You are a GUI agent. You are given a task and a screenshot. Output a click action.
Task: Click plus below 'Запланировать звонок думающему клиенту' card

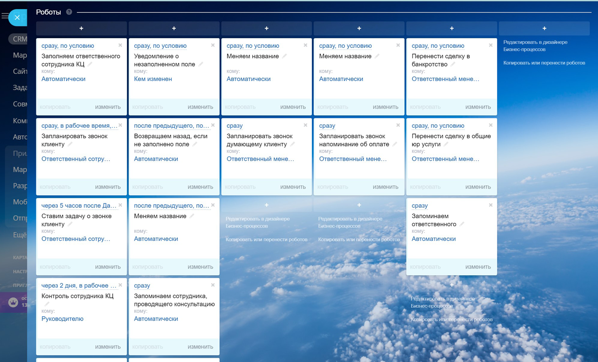coord(266,205)
